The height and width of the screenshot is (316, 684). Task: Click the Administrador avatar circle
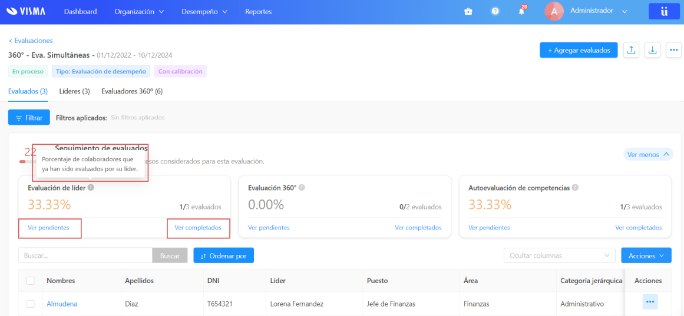tap(554, 12)
